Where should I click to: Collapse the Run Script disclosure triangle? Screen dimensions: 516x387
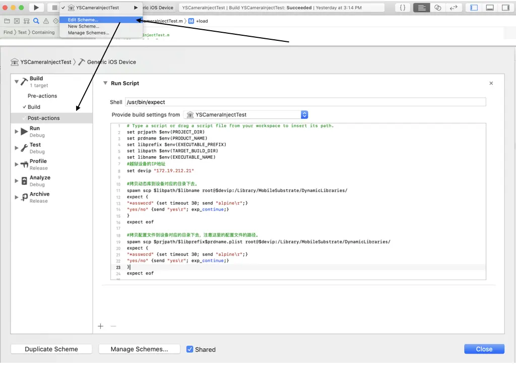coord(105,83)
